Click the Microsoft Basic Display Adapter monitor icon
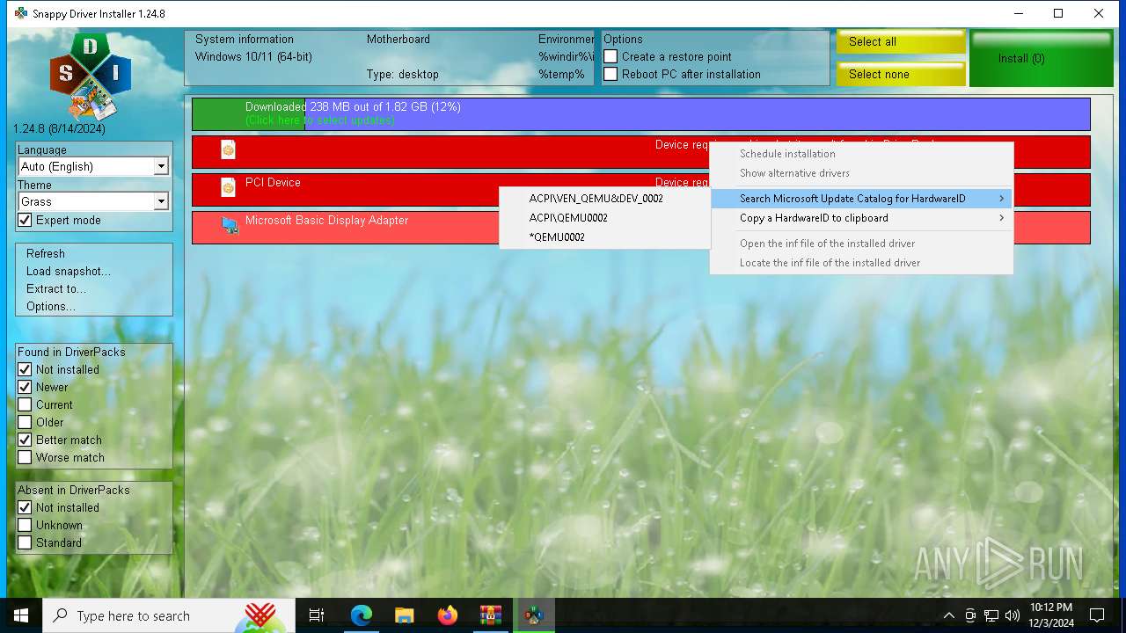The width and height of the screenshot is (1126, 633). click(x=230, y=226)
